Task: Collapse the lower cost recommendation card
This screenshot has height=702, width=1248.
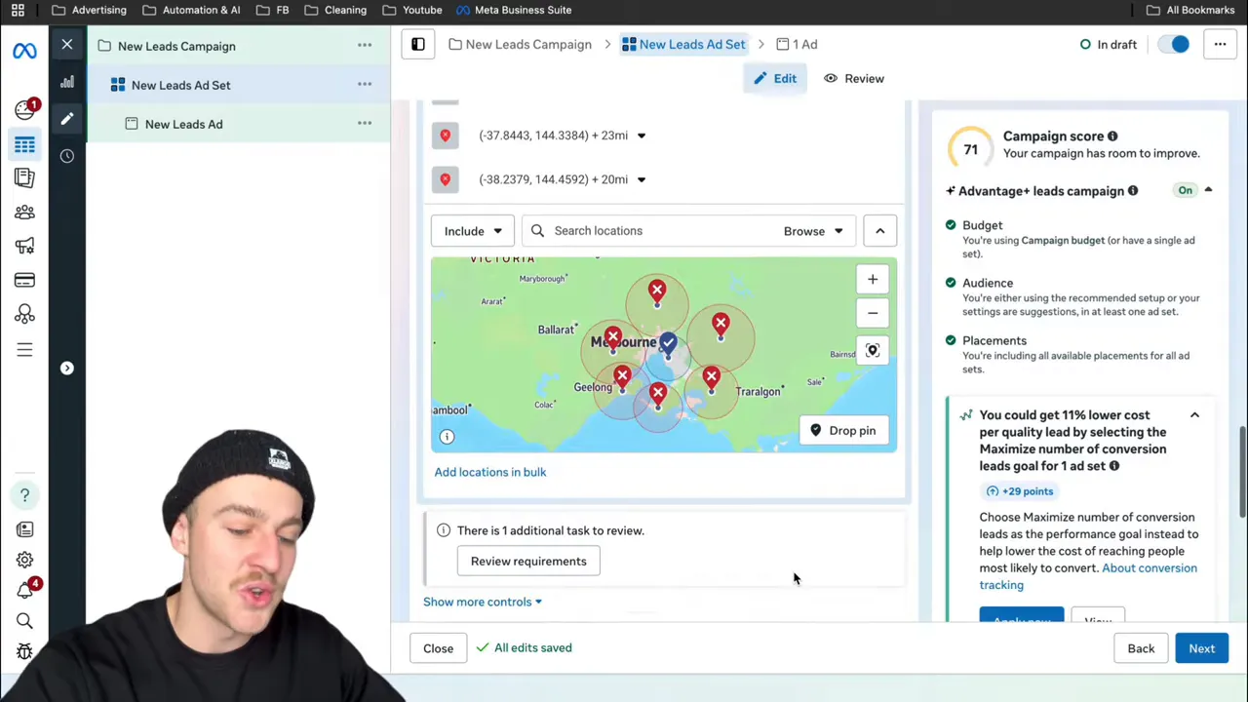Action: [x=1194, y=415]
